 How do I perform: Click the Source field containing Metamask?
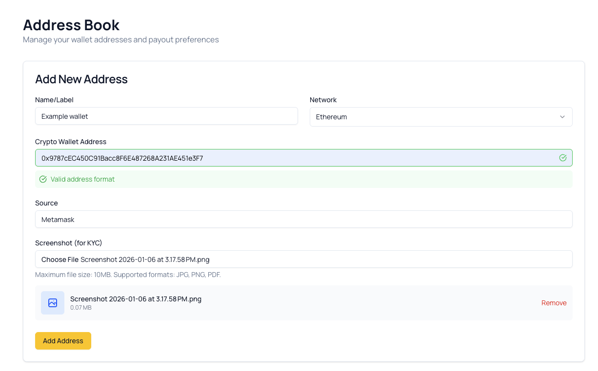(x=303, y=219)
